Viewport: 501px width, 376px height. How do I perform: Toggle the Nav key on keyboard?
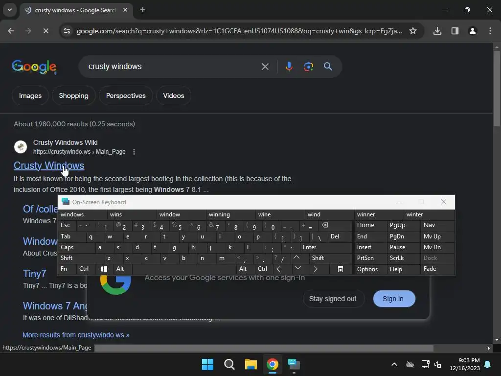click(438, 225)
